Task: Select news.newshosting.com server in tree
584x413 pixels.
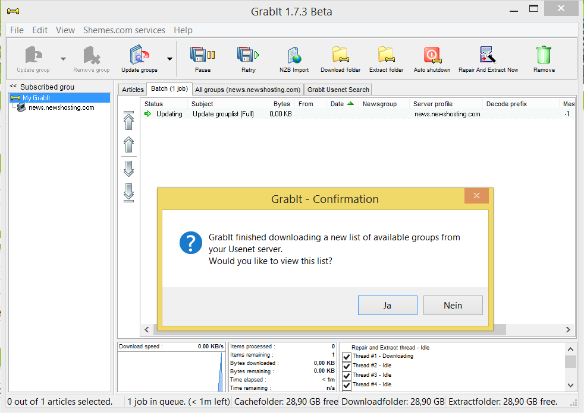Action: [x=61, y=107]
